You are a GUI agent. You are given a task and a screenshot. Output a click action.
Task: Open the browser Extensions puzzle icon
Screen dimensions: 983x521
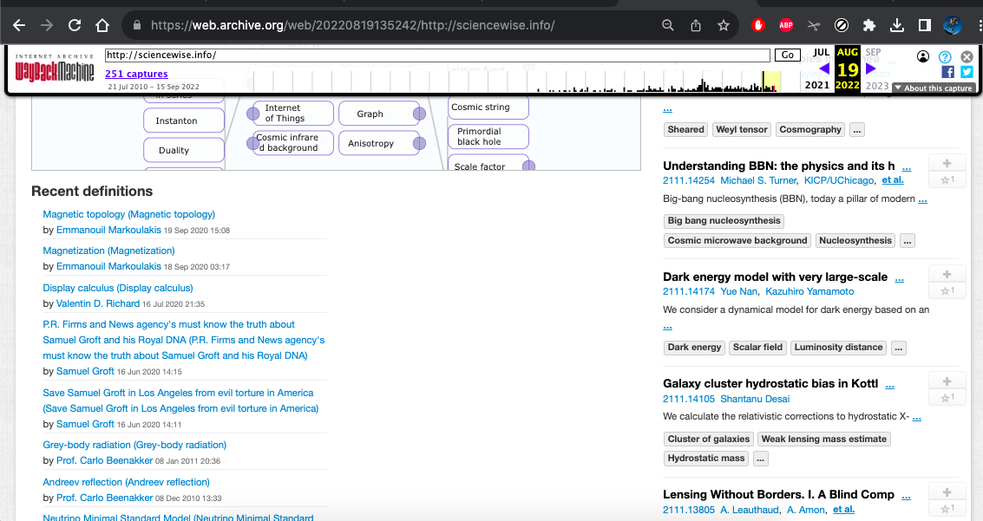[x=869, y=25]
